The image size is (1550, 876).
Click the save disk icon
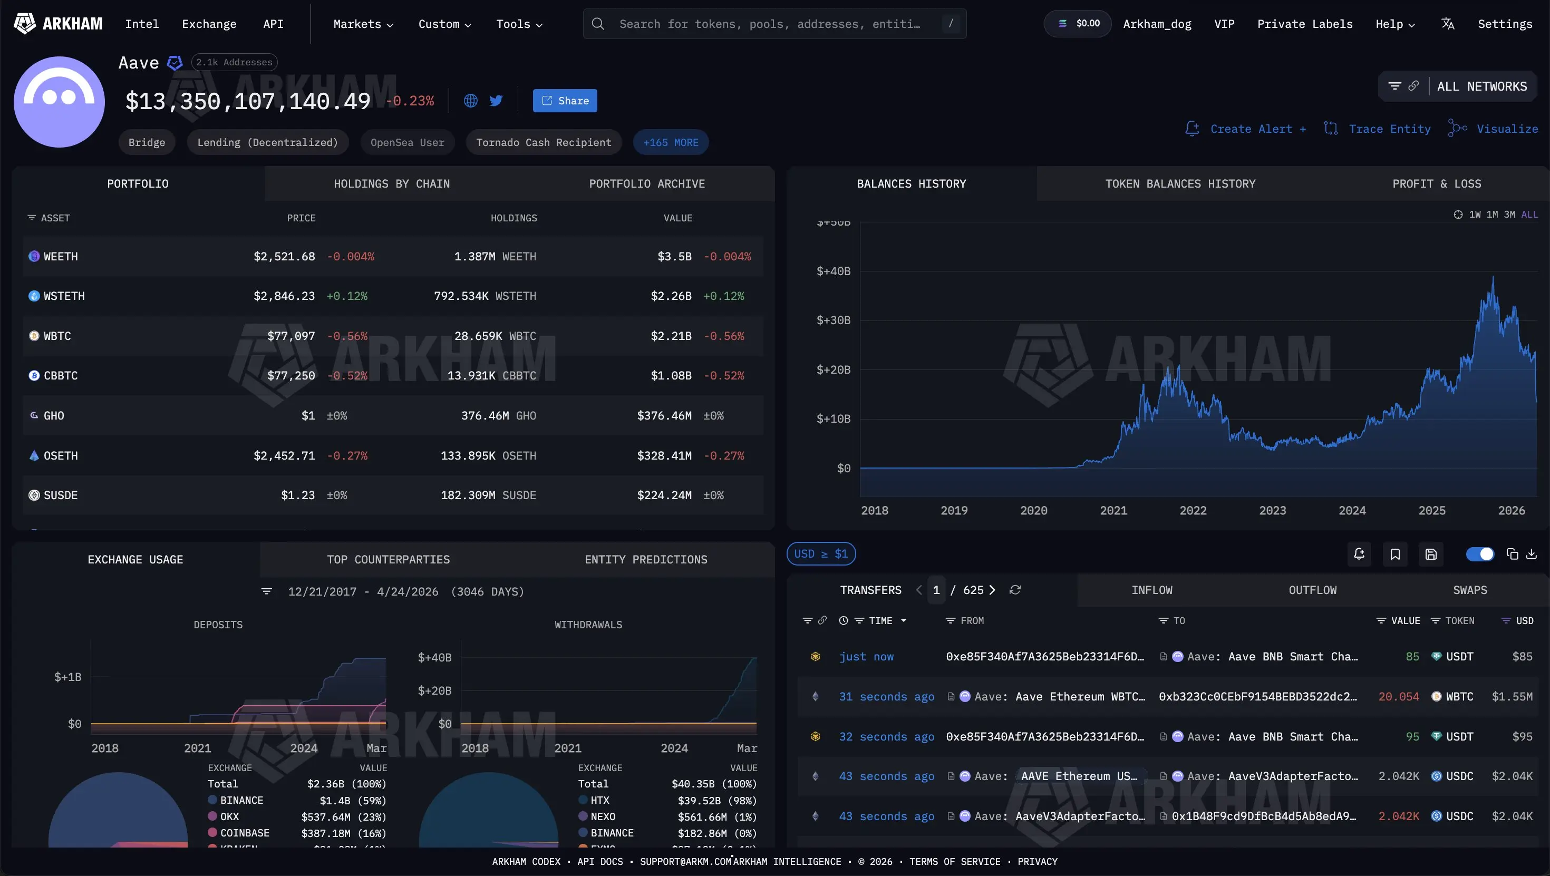pos(1431,554)
